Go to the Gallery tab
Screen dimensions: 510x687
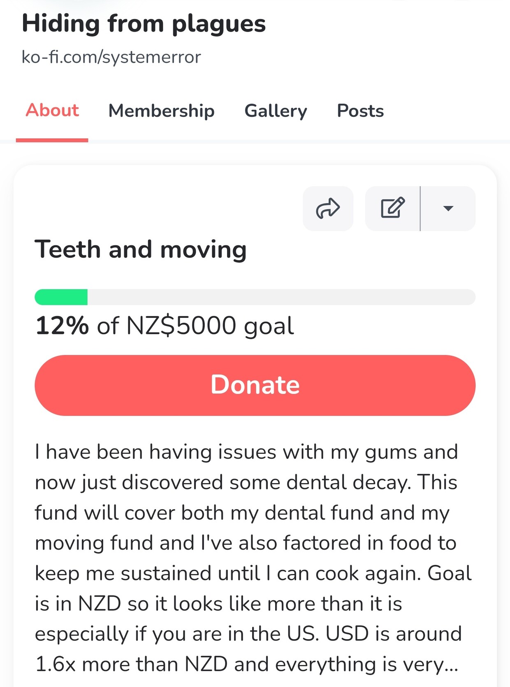276,111
